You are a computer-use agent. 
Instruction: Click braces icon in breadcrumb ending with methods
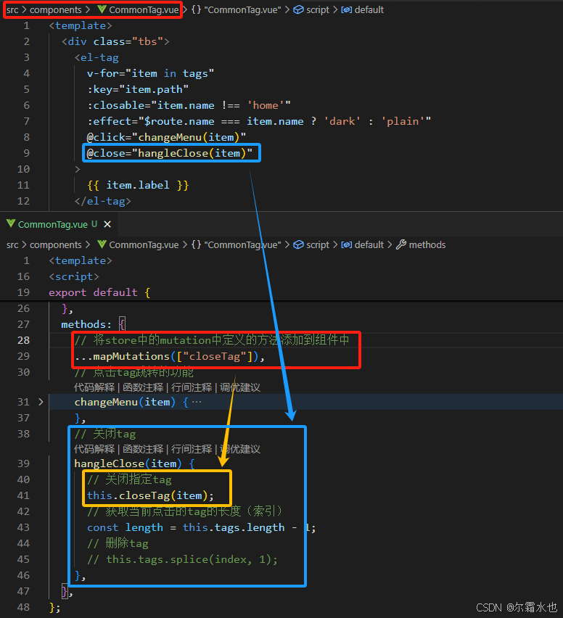196,244
